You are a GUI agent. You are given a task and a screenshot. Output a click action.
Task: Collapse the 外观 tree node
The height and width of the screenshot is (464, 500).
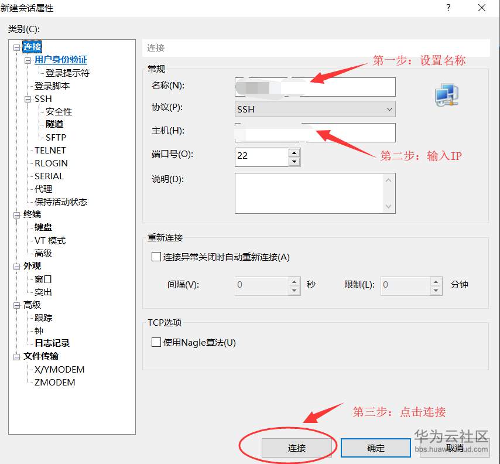(x=16, y=267)
